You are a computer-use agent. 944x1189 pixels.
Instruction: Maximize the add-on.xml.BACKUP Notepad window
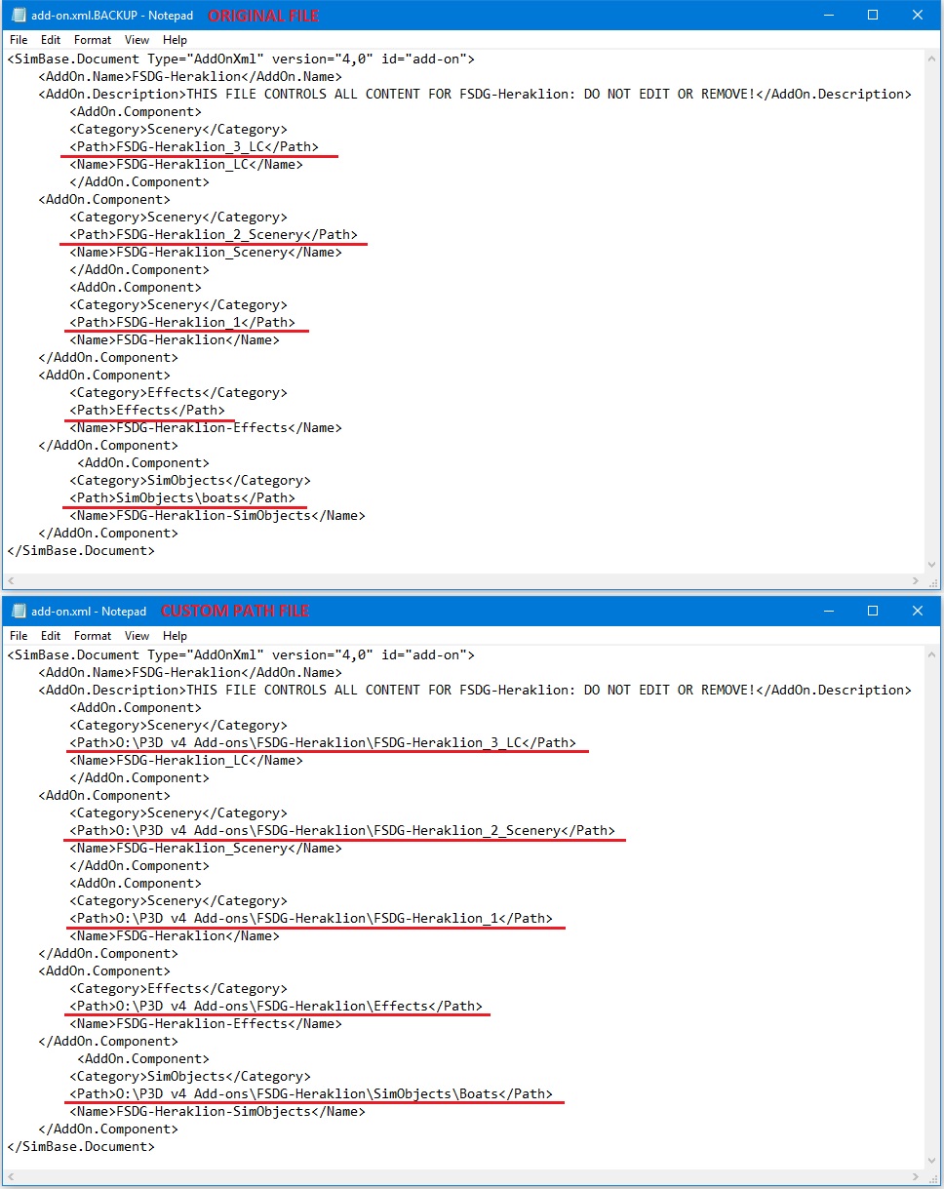click(873, 15)
